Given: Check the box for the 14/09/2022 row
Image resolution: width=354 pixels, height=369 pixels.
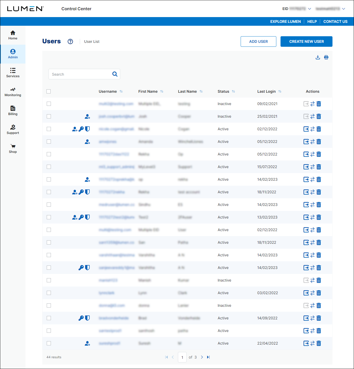Looking at the screenshot, I should (49, 318).
